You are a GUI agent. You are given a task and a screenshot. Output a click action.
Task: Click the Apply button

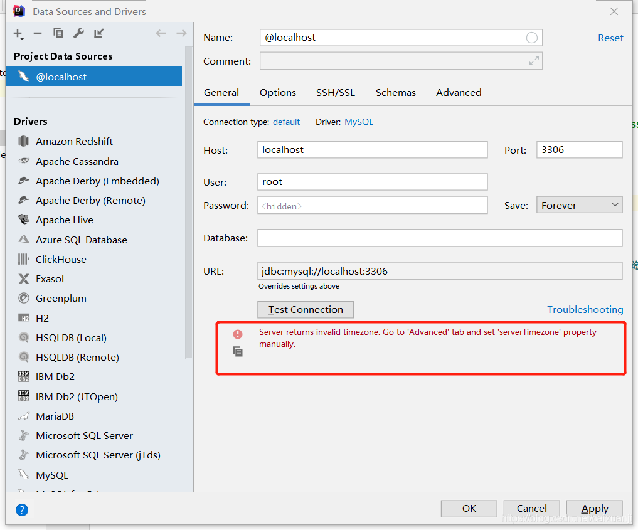595,509
